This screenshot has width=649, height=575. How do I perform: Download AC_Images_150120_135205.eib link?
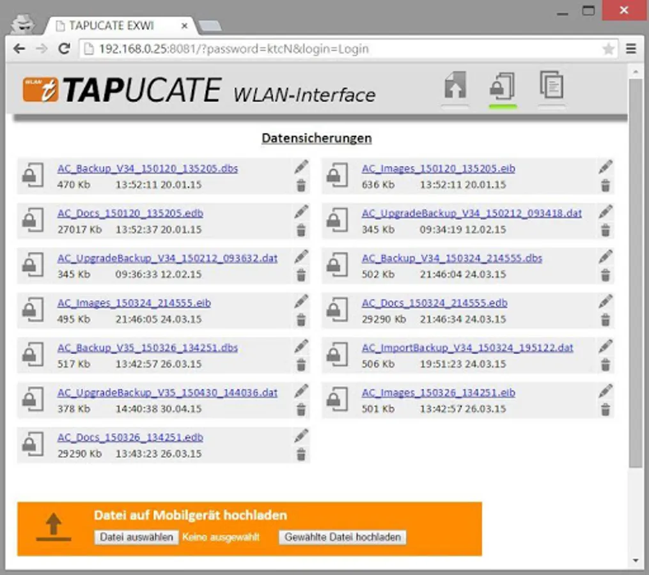tap(439, 169)
